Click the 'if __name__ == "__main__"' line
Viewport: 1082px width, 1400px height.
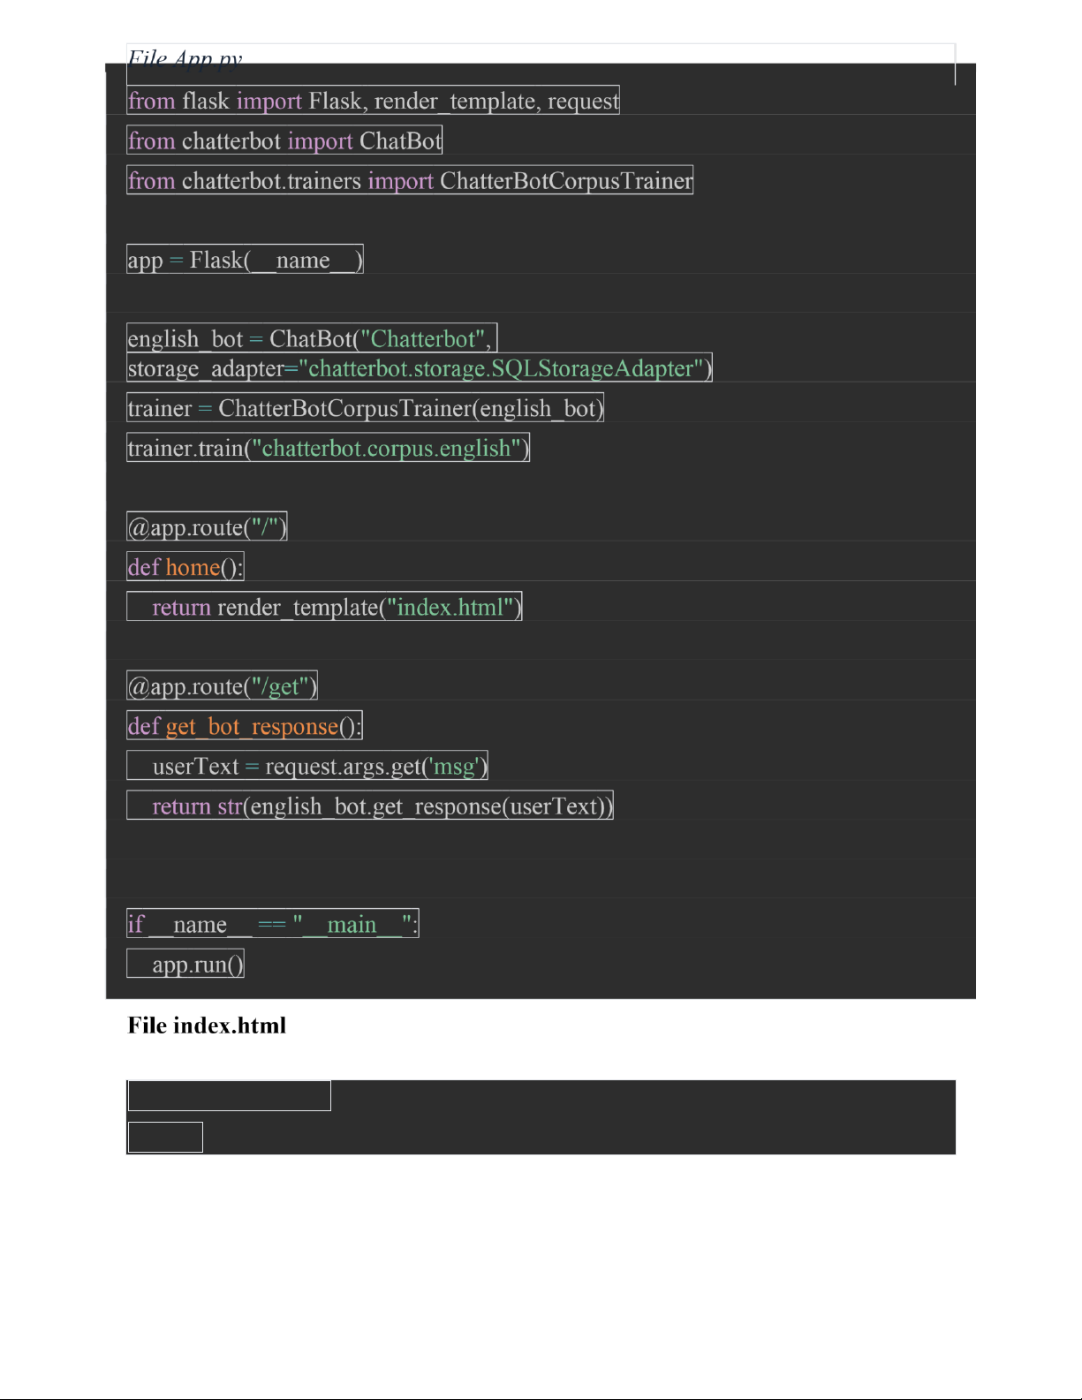(x=272, y=924)
